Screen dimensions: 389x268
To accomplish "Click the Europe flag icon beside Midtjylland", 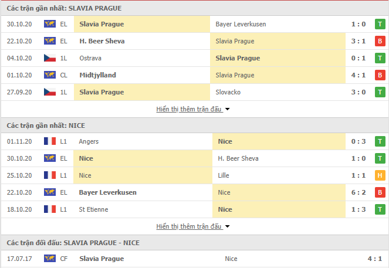I will [x=50, y=75].
